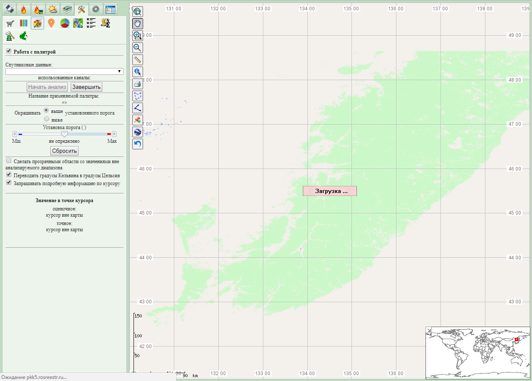This screenshot has width=532, height=381.
Task: Uncheck 'Работа с палитрой' checkbox
Action: [8, 51]
